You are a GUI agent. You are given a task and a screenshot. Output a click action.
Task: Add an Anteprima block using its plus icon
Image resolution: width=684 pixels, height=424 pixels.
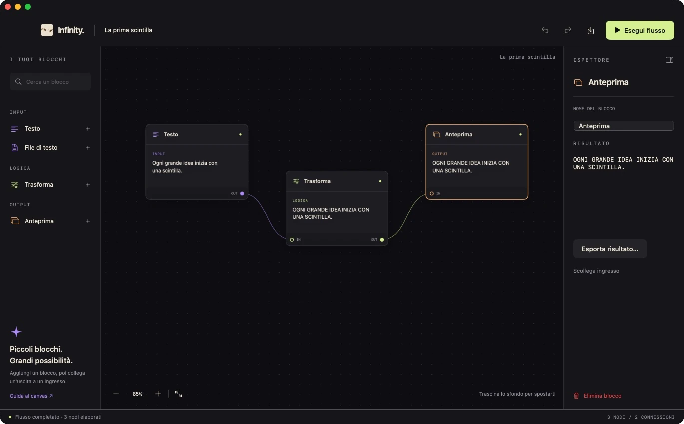(88, 221)
